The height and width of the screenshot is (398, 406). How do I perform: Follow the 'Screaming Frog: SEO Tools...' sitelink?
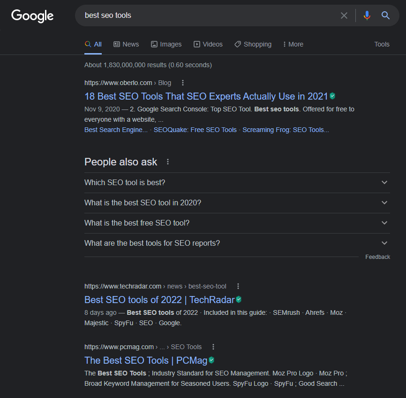click(x=286, y=130)
